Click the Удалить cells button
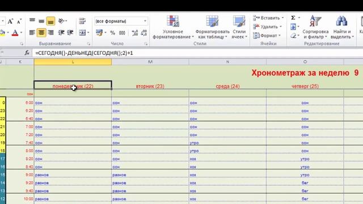Image resolution: width=363 pixels, height=204 pixels. point(267,27)
